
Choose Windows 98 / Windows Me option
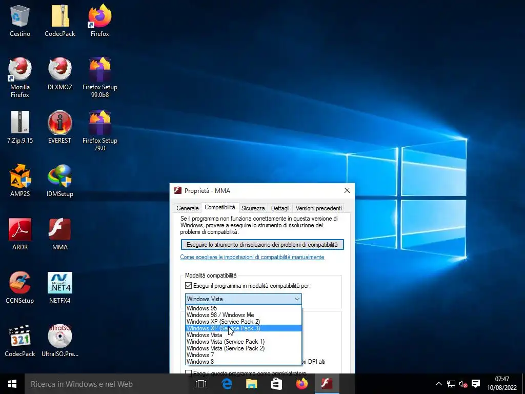coord(244,315)
